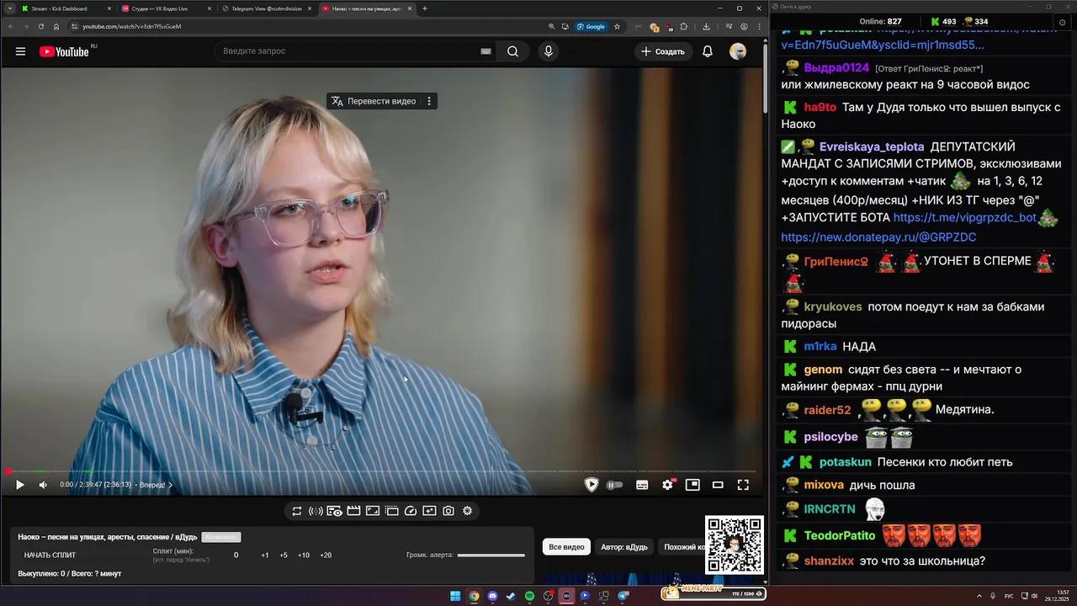1077x606 pixels.
Task: Toggle theater mode in the player
Action: coord(718,485)
